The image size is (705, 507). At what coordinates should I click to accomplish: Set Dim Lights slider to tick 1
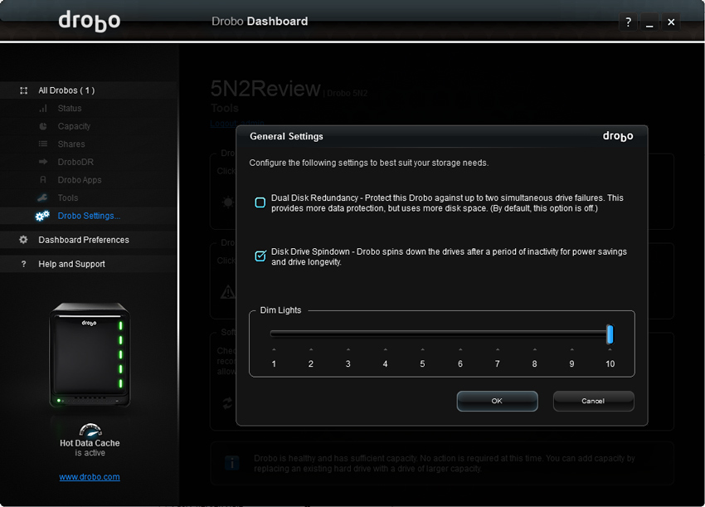[x=274, y=334]
